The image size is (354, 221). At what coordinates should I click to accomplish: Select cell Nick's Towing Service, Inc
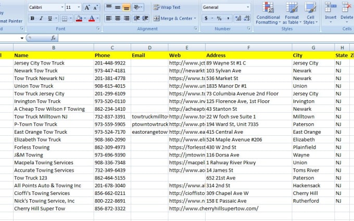click(x=54, y=201)
